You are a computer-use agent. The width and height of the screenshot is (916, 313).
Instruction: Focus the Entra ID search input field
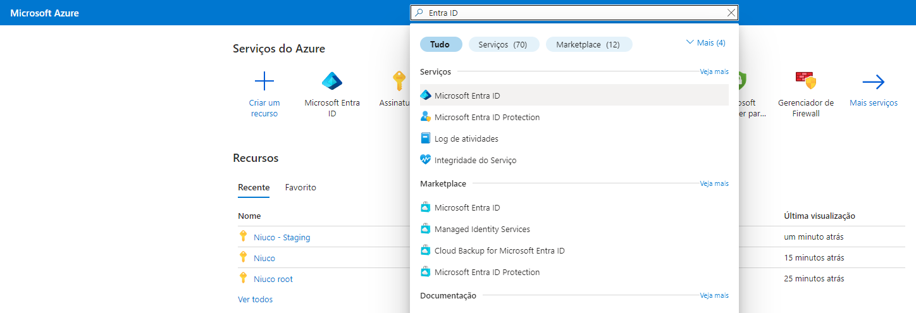point(574,13)
